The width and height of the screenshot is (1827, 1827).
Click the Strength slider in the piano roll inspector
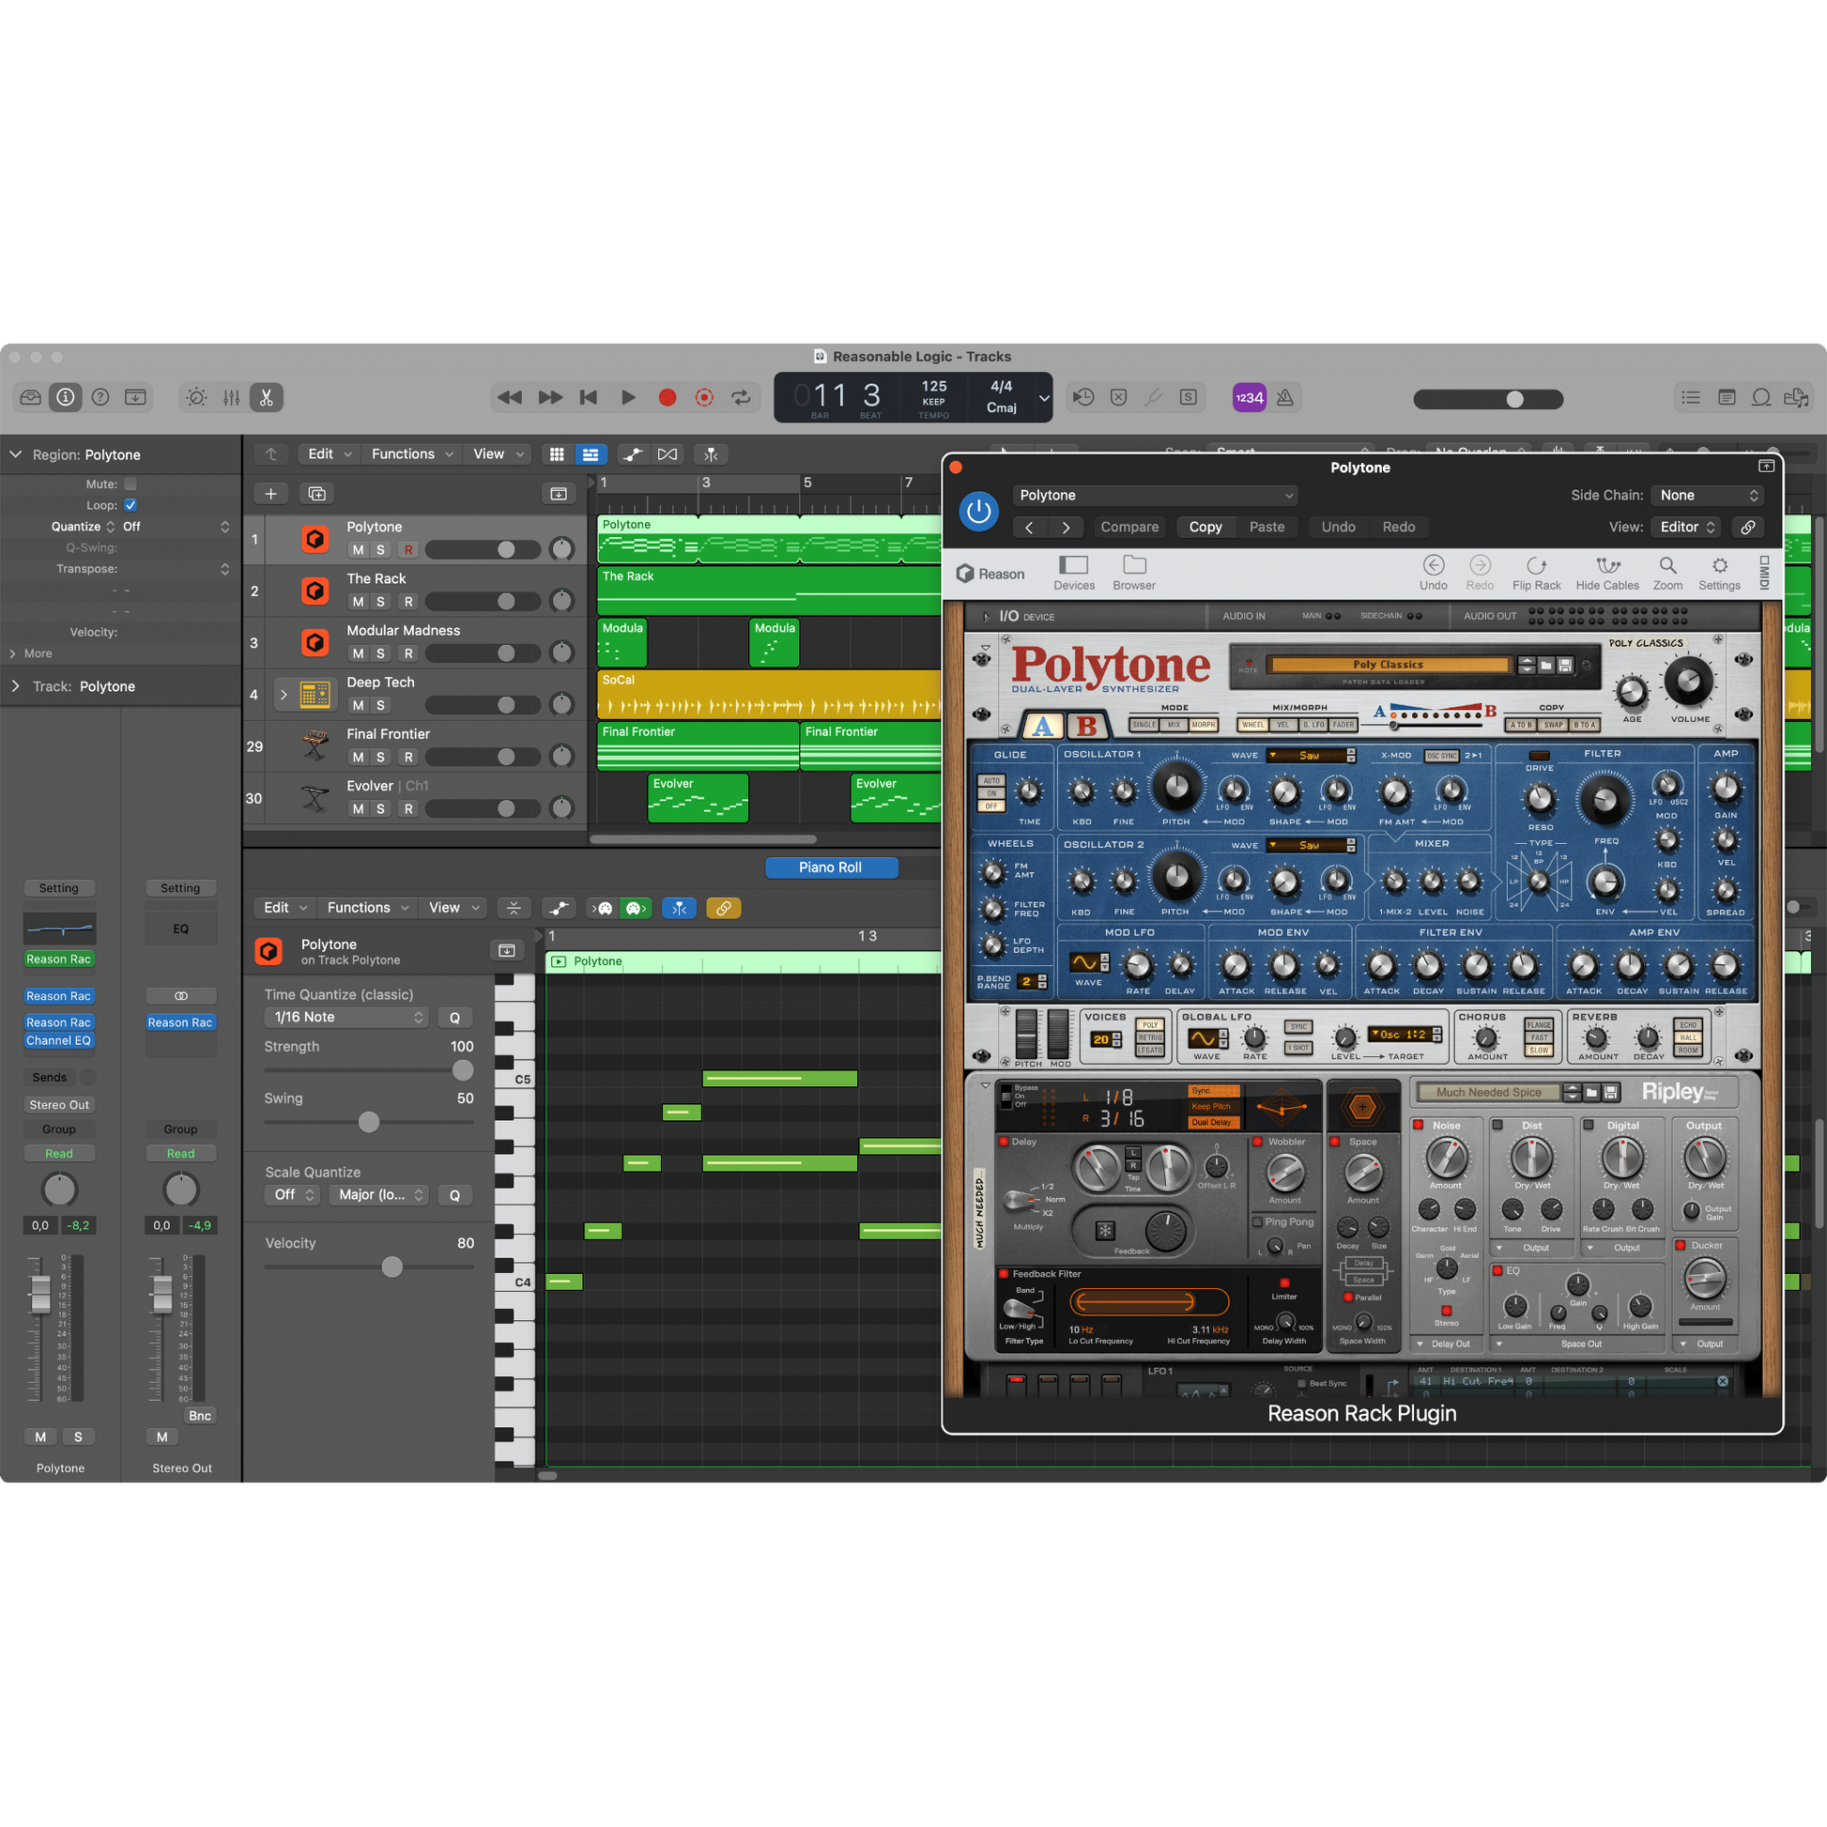tap(462, 1070)
